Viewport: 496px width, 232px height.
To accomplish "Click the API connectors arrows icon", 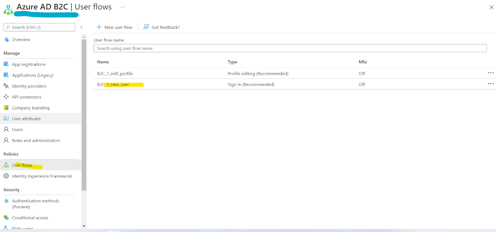I will point(6,97).
